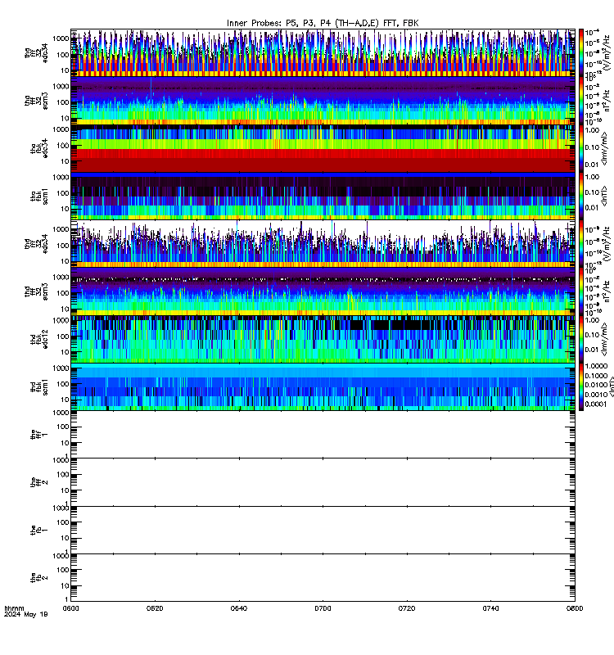Select the '0700' time axis label
Image resolution: width=614 pixels, height=655 pixels.
click(323, 608)
